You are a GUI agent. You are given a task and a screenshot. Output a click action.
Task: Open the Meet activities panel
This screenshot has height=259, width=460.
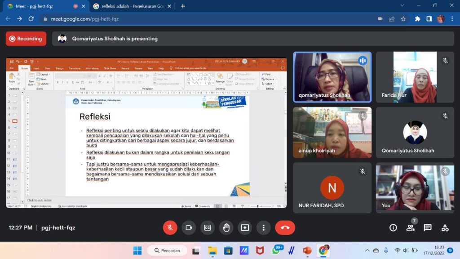(x=445, y=228)
